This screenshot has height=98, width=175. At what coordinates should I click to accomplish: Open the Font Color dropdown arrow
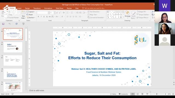click(64, 17)
